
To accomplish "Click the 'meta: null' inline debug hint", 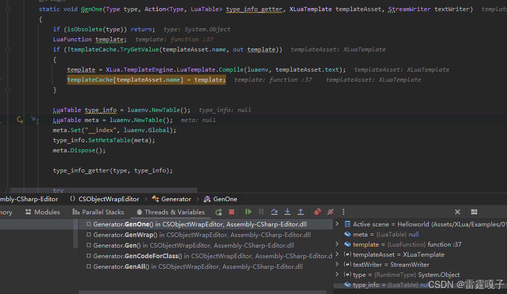I will 198,120.
